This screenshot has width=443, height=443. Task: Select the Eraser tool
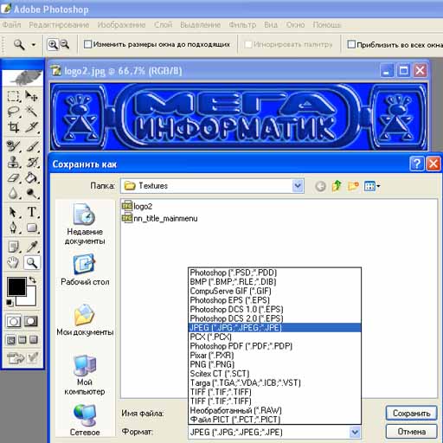[x=13, y=177]
